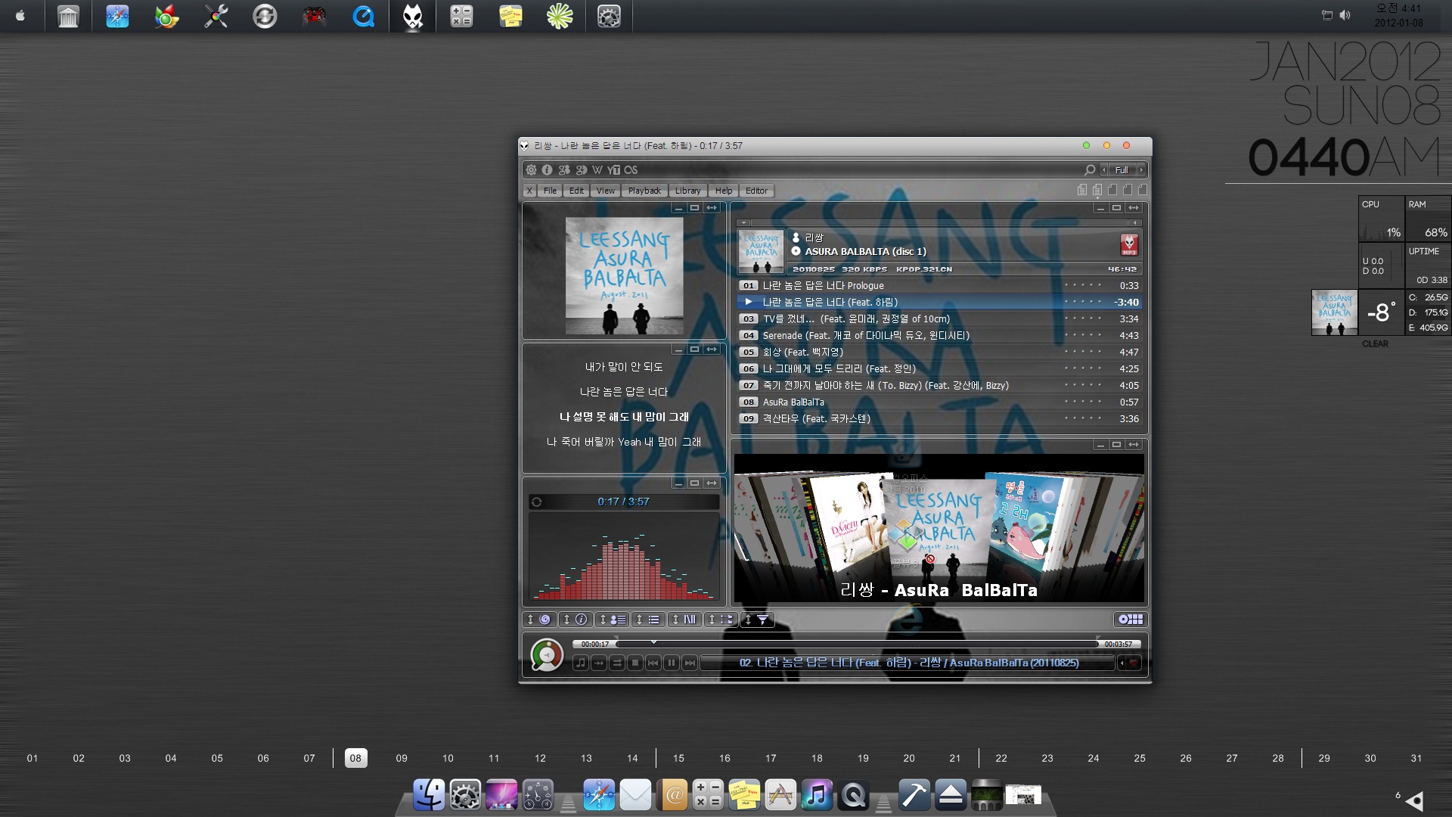
Task: Open the Wikipedia W icon
Action: (597, 170)
